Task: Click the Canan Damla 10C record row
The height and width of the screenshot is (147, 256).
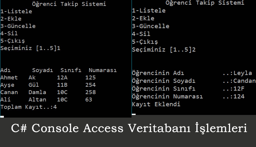Action: (48, 92)
